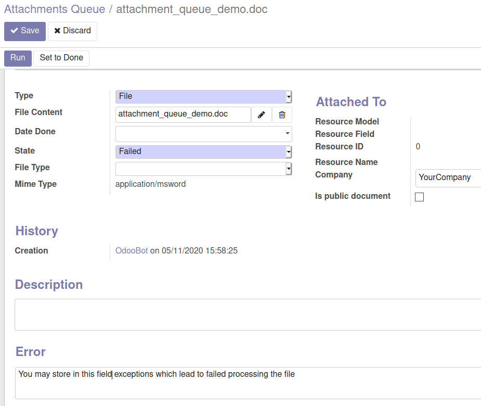Open the Type dropdown
Screen dimensions: 481x406
click(x=203, y=96)
